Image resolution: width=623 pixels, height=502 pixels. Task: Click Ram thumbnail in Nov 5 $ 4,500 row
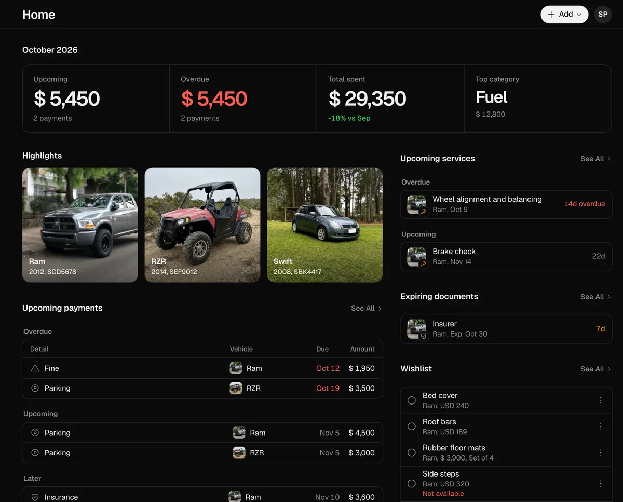(x=239, y=433)
